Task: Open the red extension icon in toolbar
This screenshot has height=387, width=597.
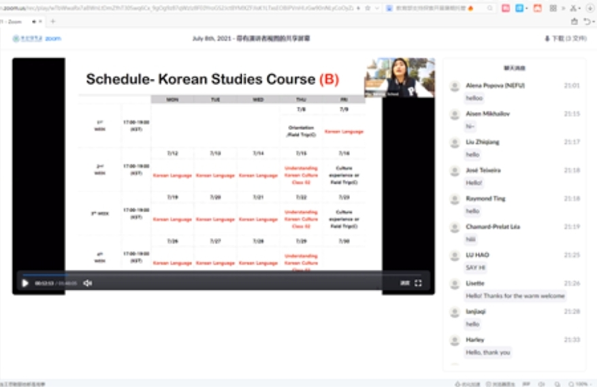Action: pyautogui.click(x=506, y=8)
